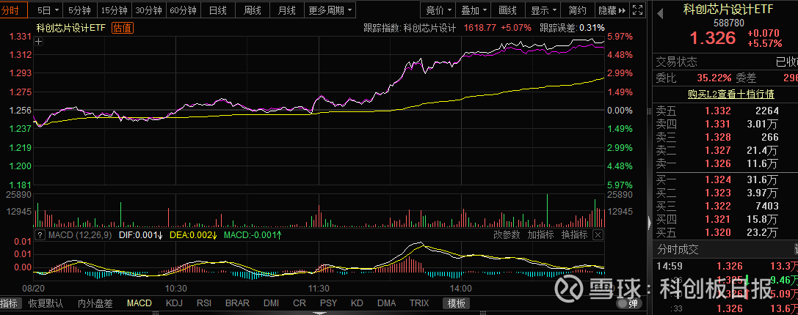Click 改参数 to edit MACD parameters
The height and width of the screenshot is (315, 798).
pyautogui.click(x=507, y=234)
